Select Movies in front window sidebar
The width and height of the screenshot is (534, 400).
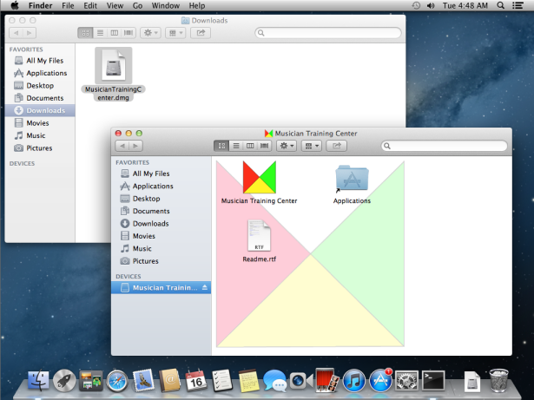(162, 236)
